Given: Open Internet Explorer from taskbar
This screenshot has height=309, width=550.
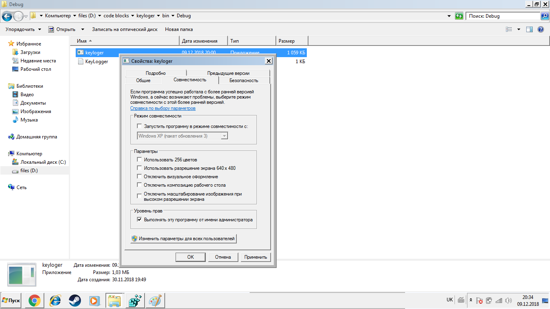Looking at the screenshot, I should 55,301.
